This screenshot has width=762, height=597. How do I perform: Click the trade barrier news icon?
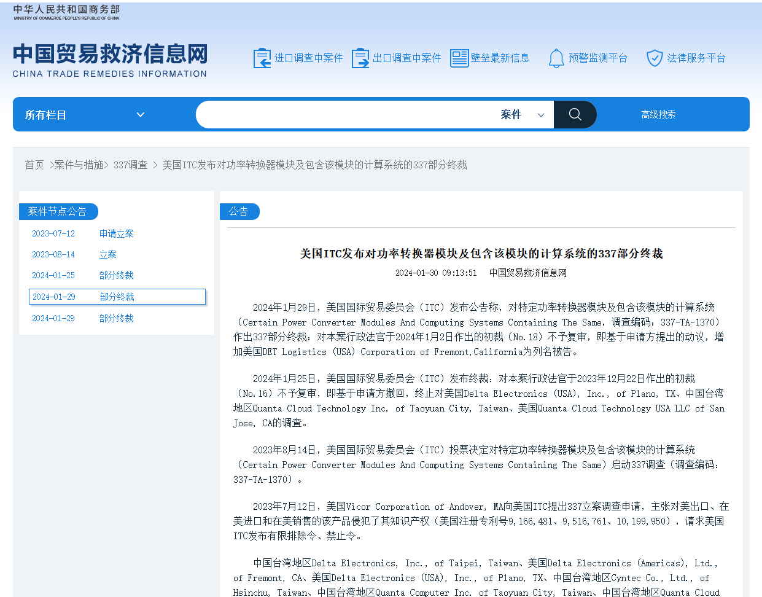(x=459, y=58)
